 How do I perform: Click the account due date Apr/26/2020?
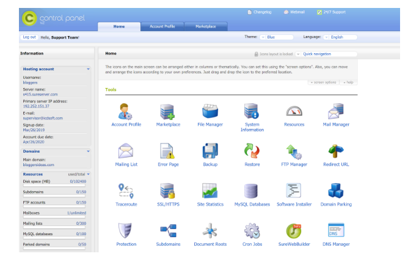pos(34,142)
